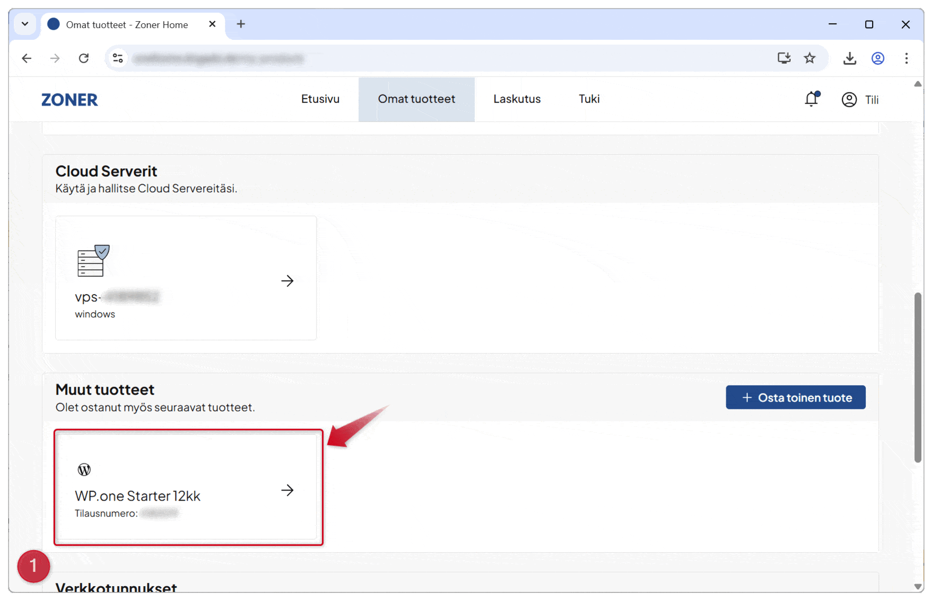Click arrow on WP.one Starter card

click(x=287, y=490)
